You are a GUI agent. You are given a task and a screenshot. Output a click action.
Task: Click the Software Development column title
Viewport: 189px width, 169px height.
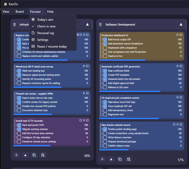120,25
